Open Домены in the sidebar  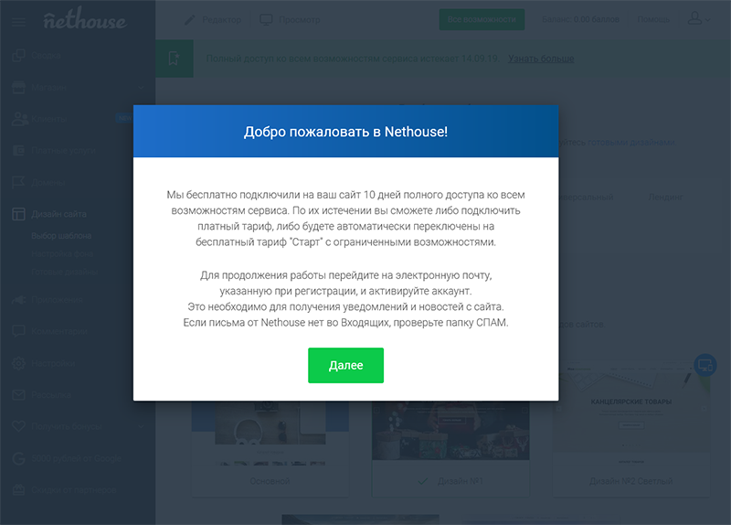click(x=48, y=182)
